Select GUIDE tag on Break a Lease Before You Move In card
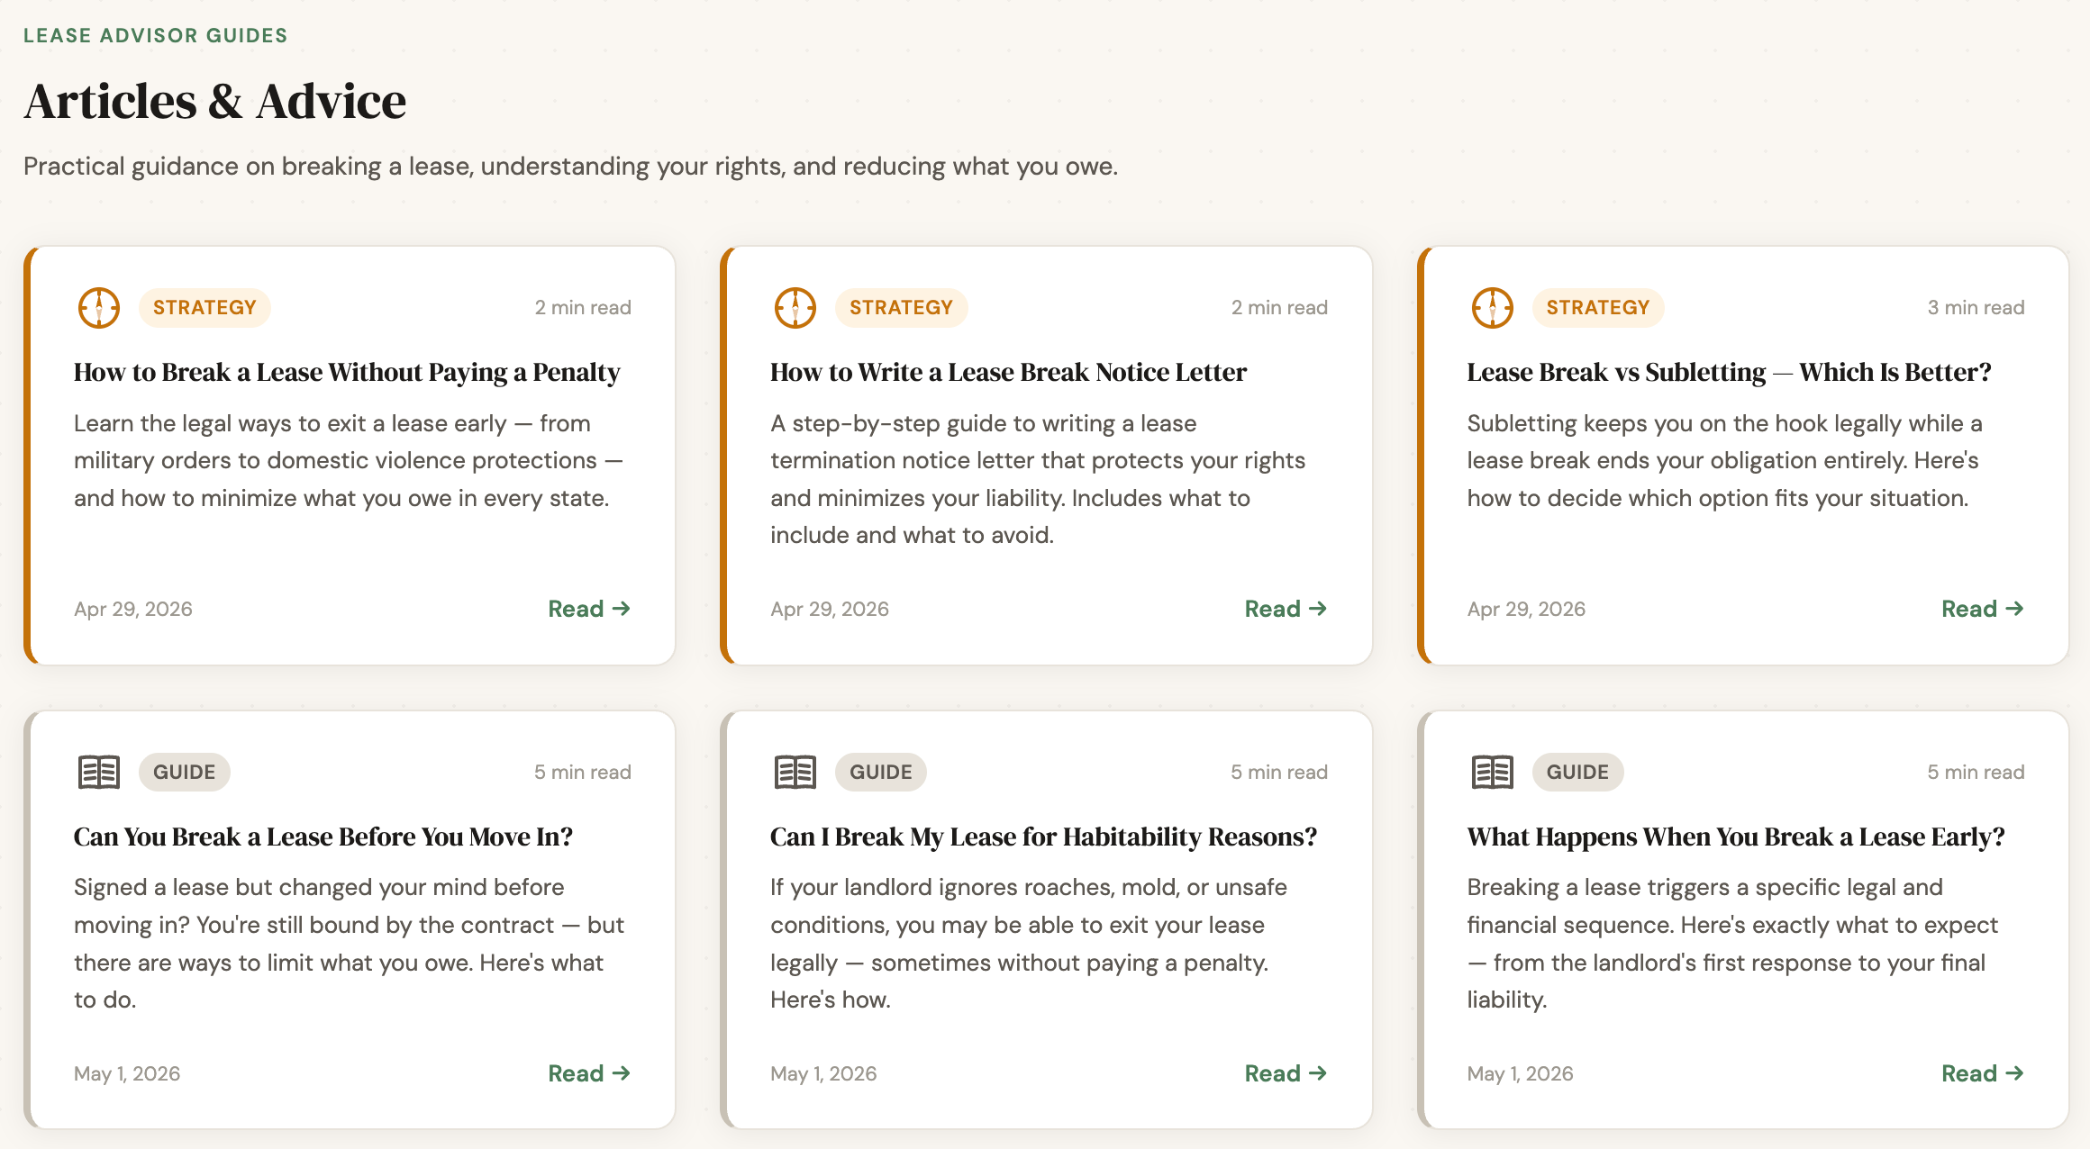Image resolution: width=2090 pixels, height=1149 pixels. (184, 772)
